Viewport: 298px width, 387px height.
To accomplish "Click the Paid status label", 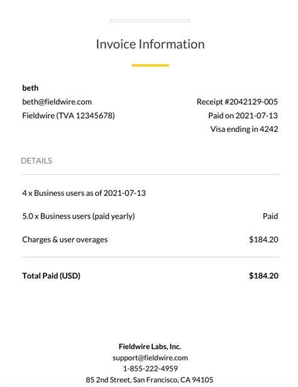I will (270, 216).
